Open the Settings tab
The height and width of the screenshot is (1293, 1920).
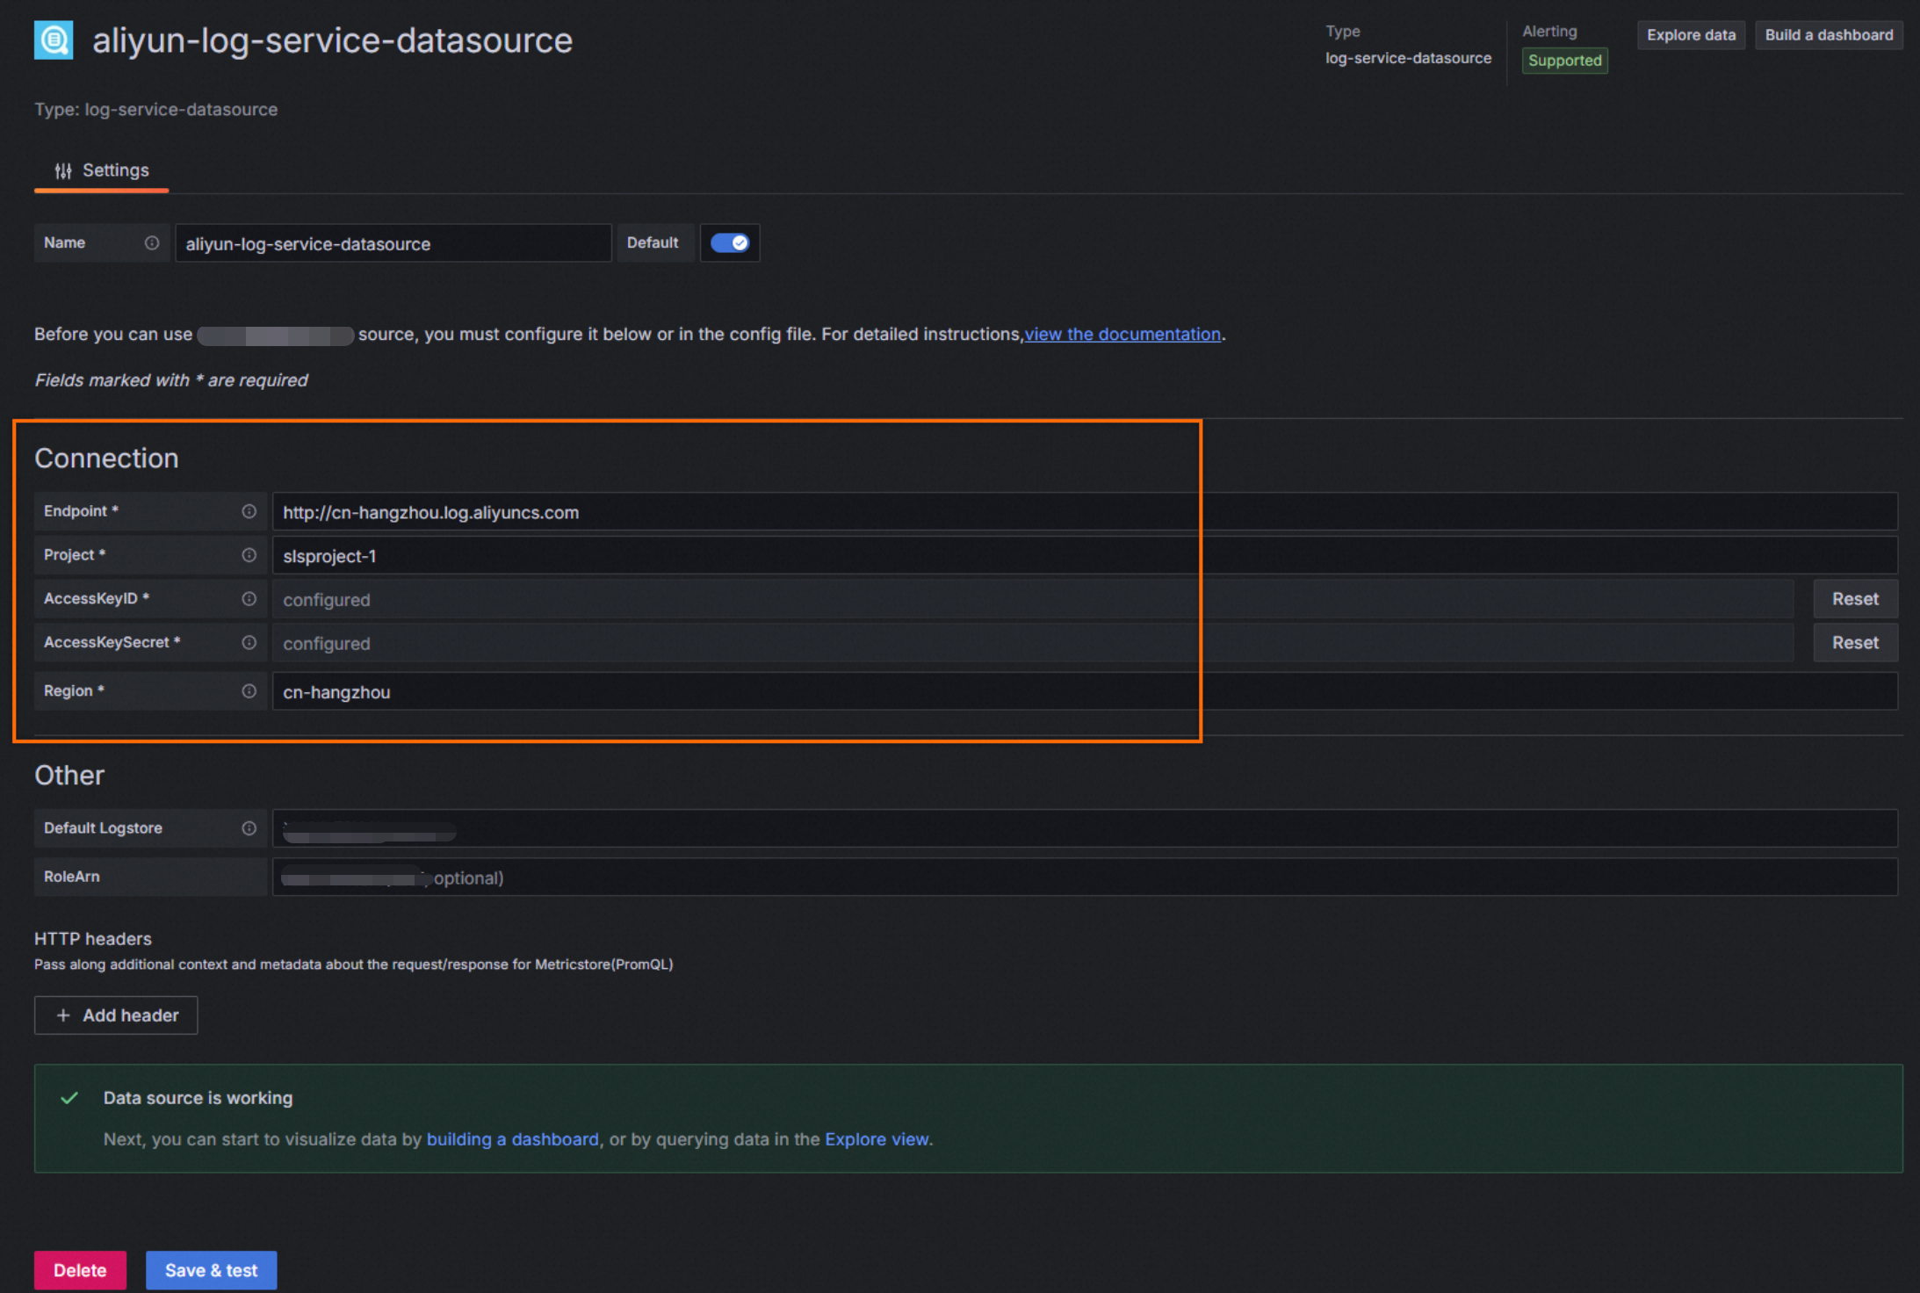(102, 170)
